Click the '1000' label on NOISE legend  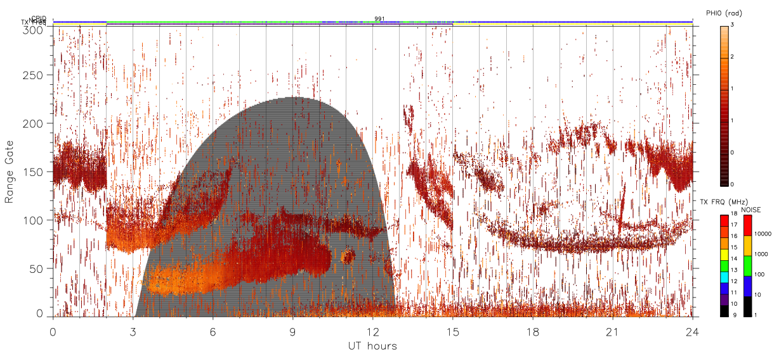click(763, 256)
